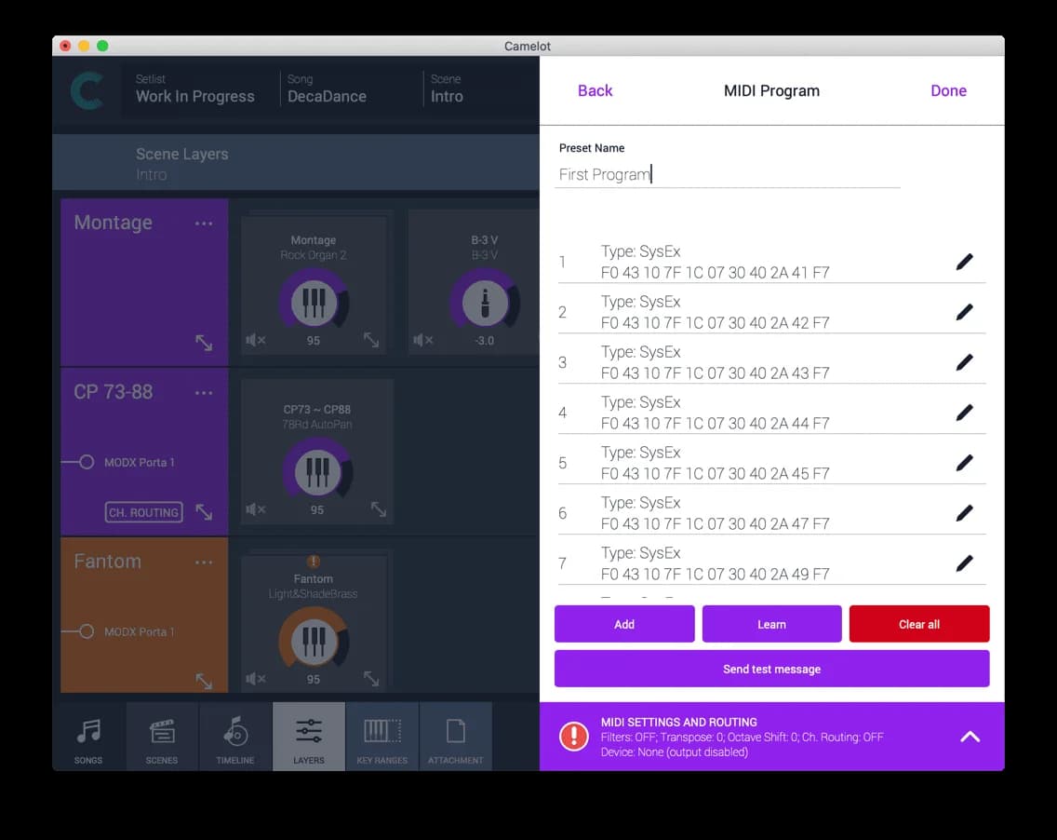Open the Timeline view icon

234,737
